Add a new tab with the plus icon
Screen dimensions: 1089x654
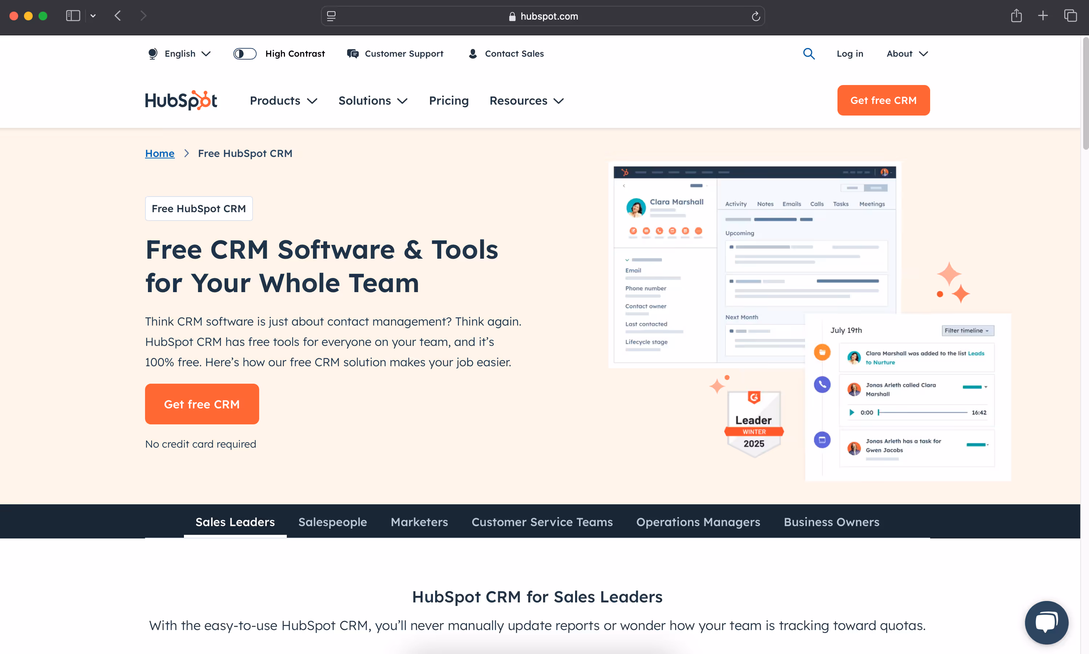point(1043,16)
